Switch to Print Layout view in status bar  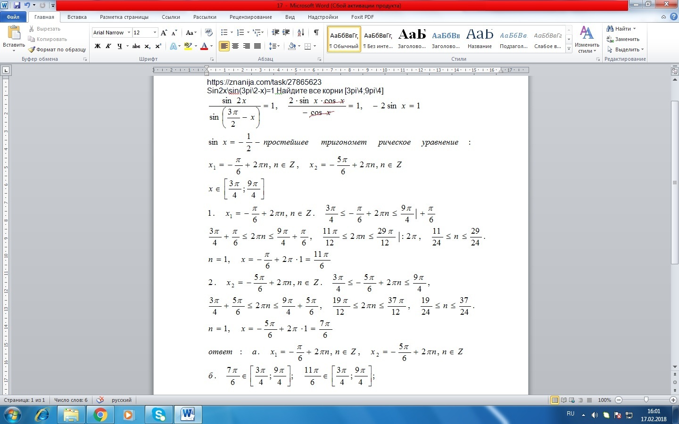(x=555, y=400)
